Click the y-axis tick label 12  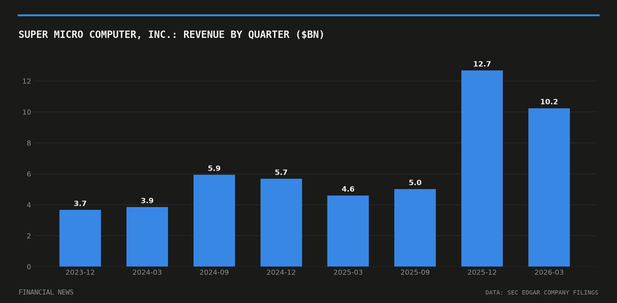[27, 81]
